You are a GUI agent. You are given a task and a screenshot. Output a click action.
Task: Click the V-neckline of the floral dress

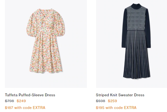[45, 15]
